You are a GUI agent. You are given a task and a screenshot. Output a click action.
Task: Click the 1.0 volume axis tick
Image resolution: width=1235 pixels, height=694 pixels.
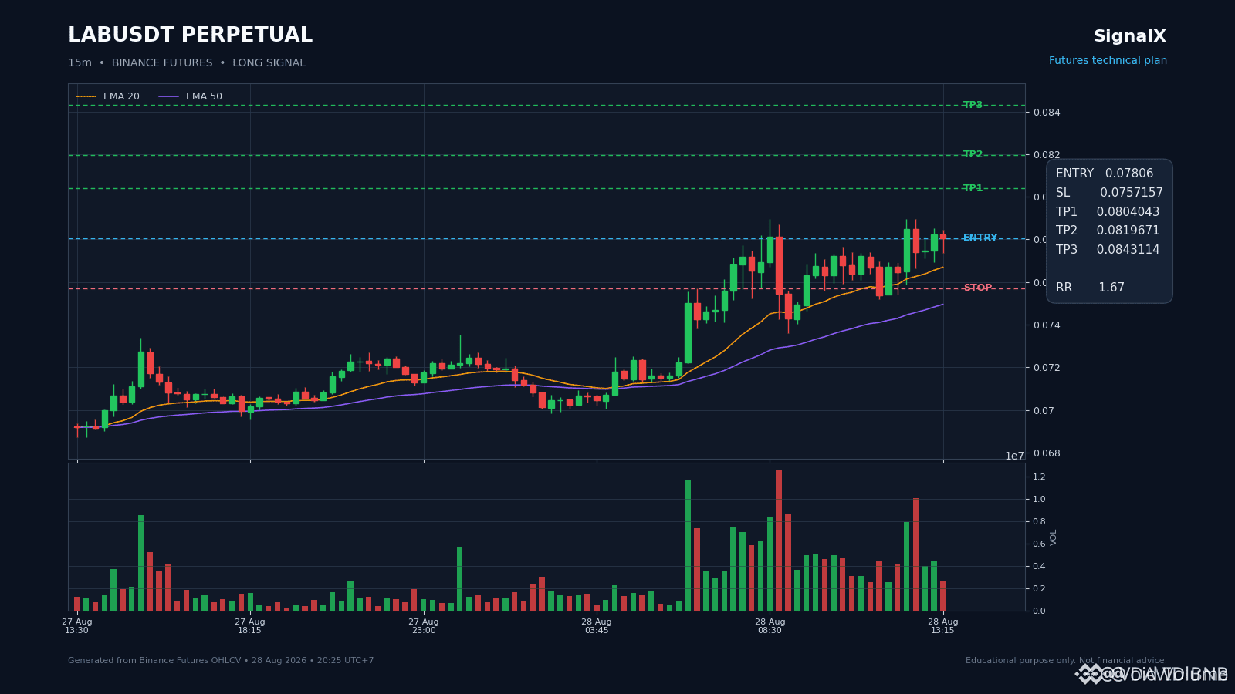1039,500
